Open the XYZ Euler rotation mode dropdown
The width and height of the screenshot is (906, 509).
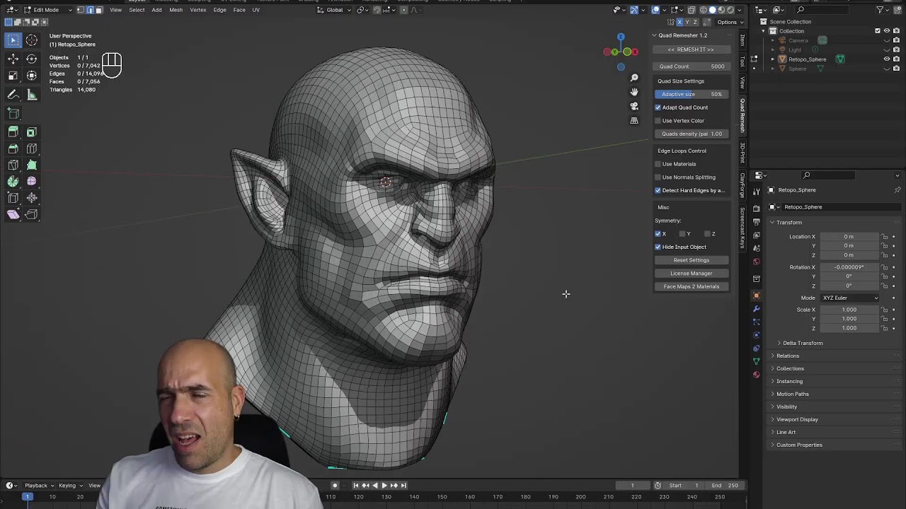pos(849,298)
